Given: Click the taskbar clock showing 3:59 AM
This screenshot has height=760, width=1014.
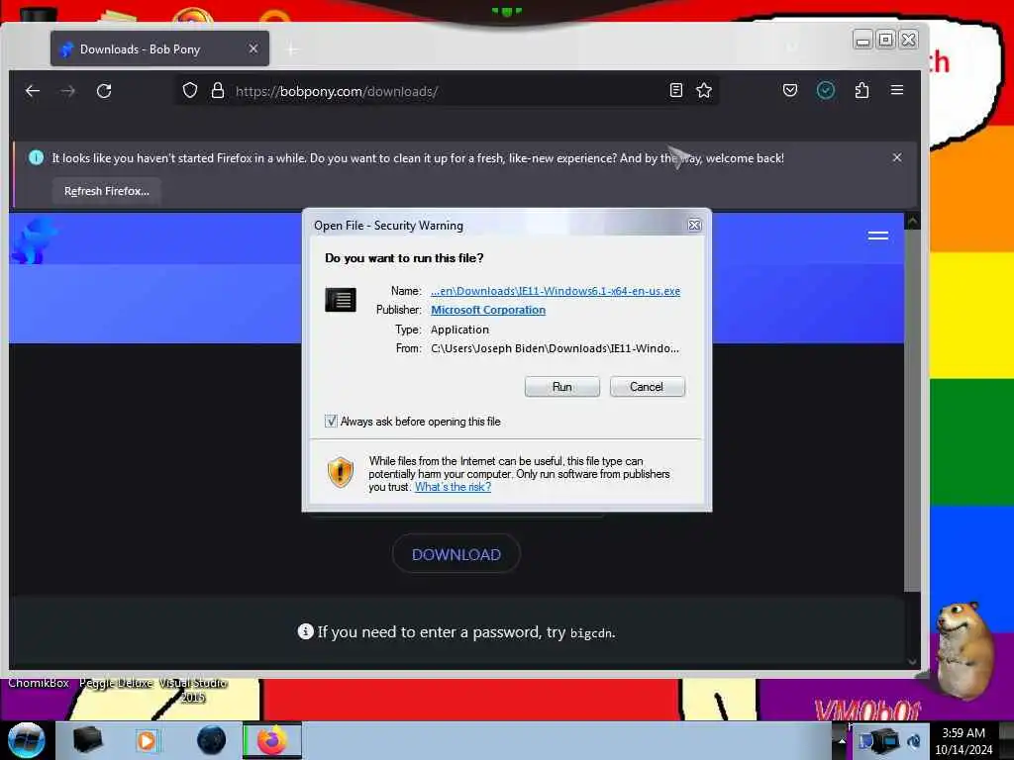Looking at the screenshot, I should (963, 741).
